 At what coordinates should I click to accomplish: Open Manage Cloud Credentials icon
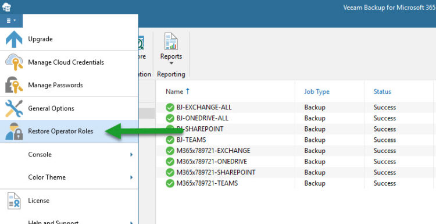[14, 62]
